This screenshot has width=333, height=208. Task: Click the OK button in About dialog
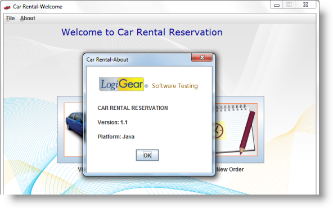click(147, 155)
